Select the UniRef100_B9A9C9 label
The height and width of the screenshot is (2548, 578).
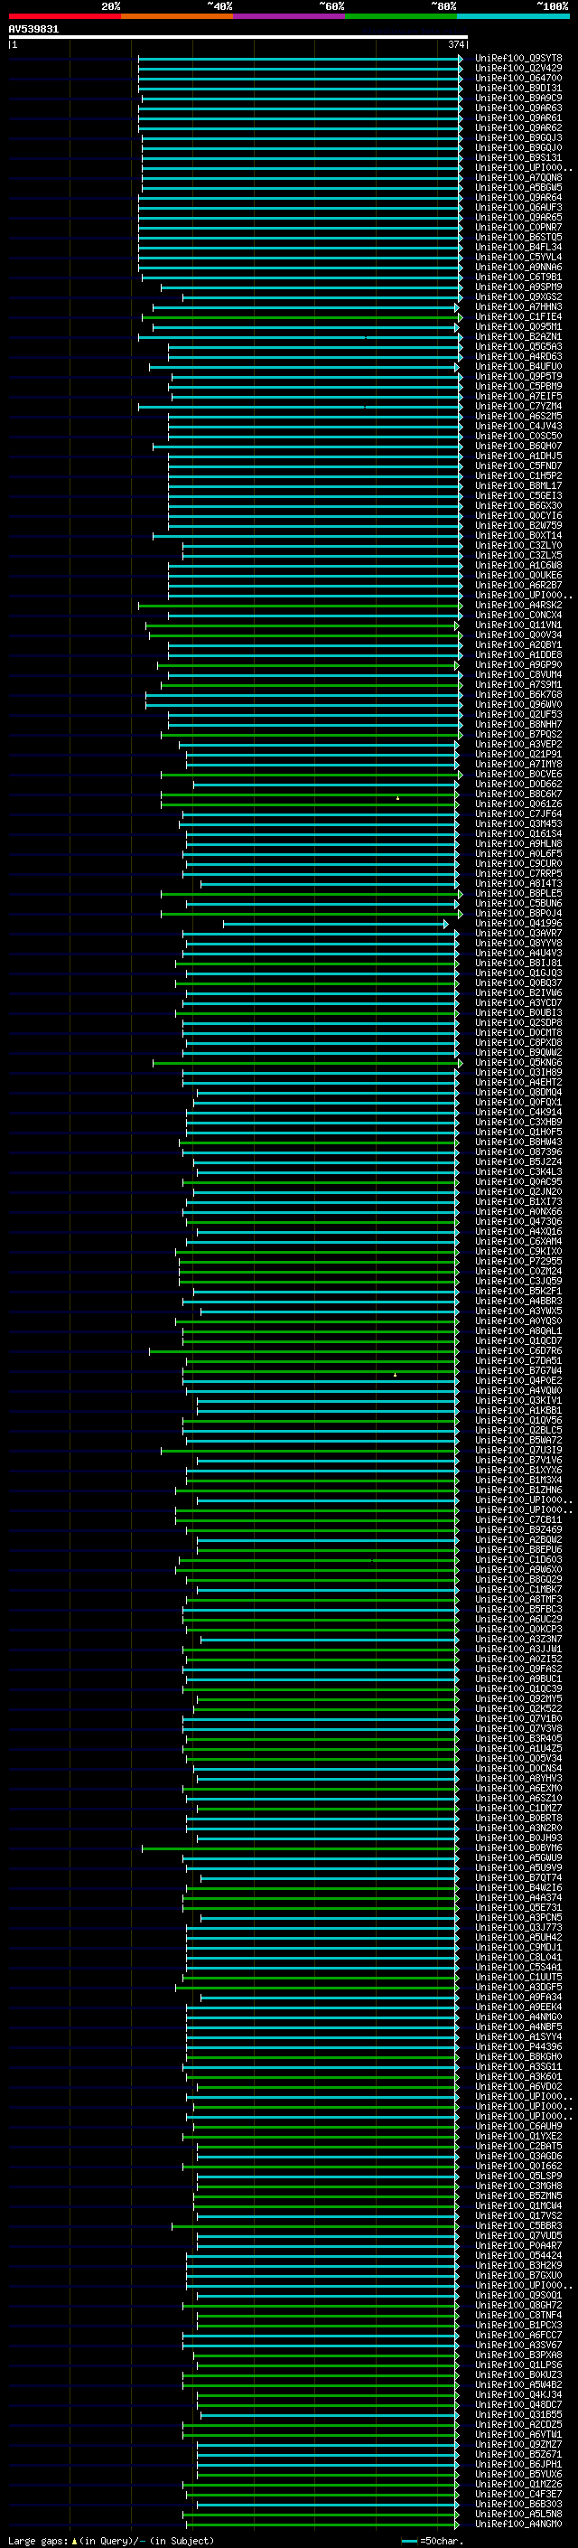(518, 98)
